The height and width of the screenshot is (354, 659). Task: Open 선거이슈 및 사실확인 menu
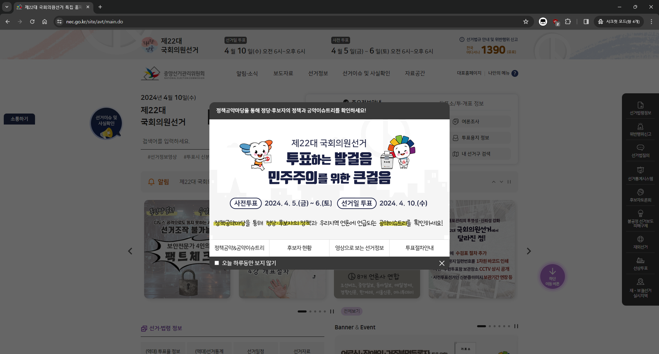click(366, 73)
